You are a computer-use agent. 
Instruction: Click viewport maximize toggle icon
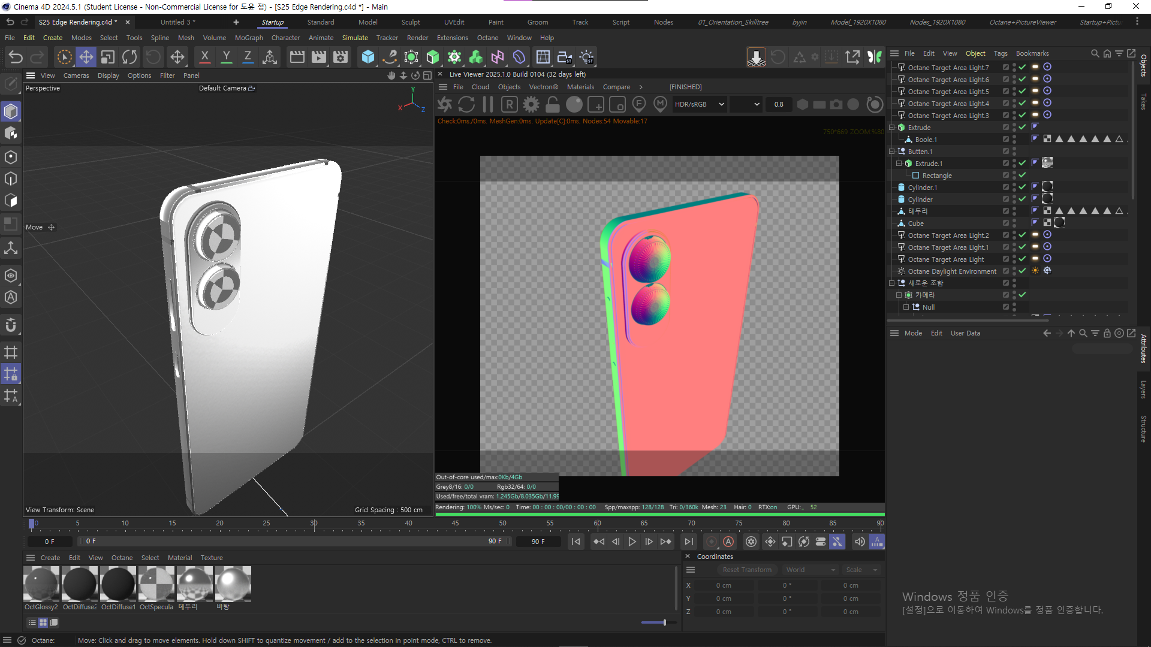pyautogui.click(x=427, y=75)
